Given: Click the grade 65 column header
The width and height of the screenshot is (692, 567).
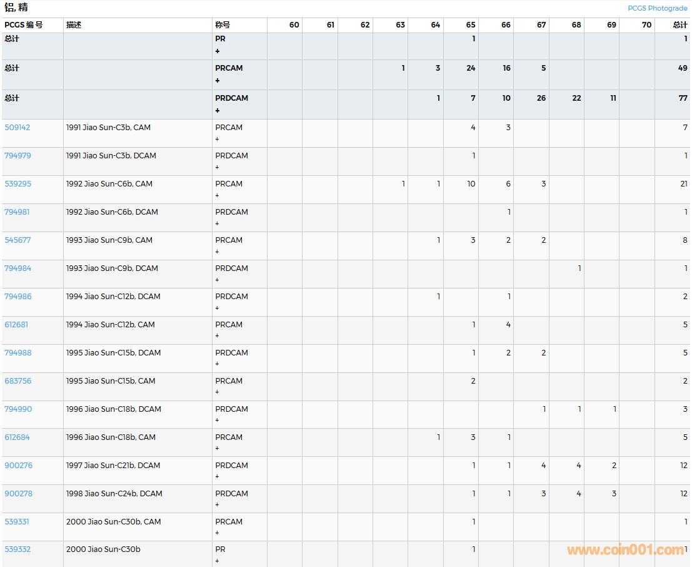Looking at the screenshot, I should (470, 25).
